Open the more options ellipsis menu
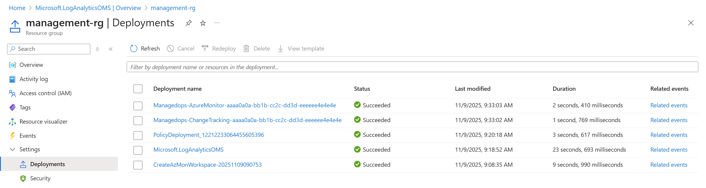 (217, 23)
